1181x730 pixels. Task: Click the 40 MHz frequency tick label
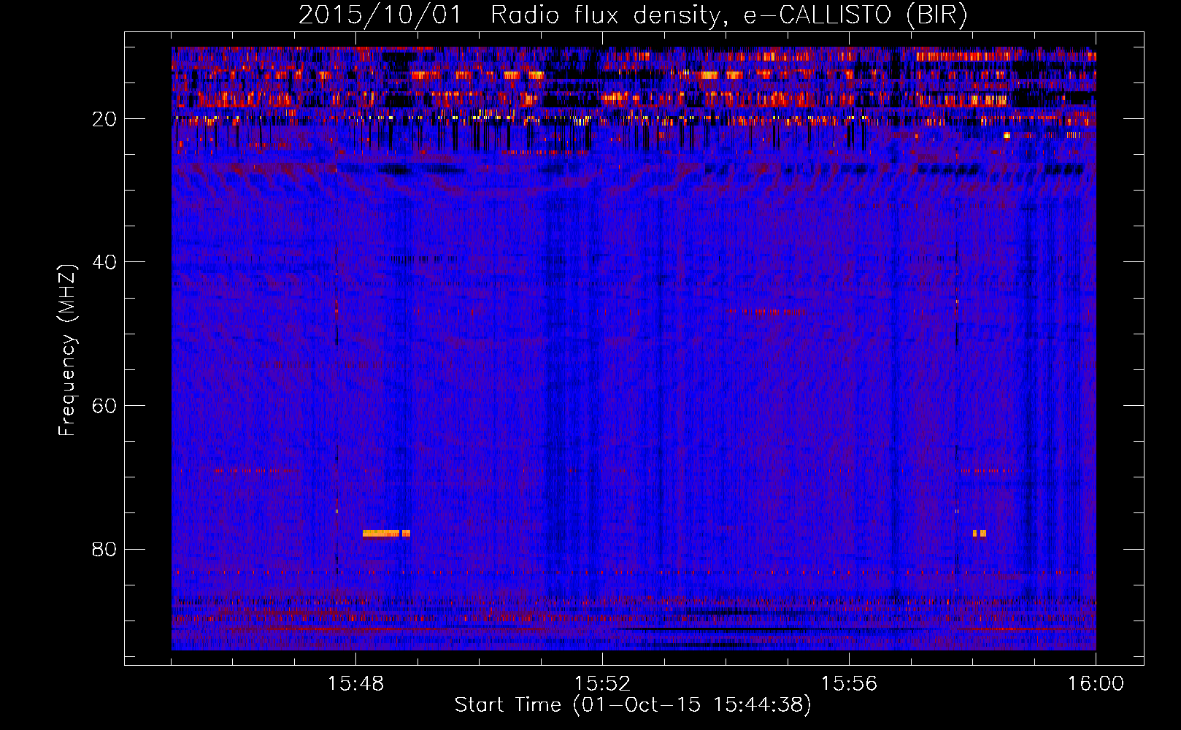(x=104, y=262)
